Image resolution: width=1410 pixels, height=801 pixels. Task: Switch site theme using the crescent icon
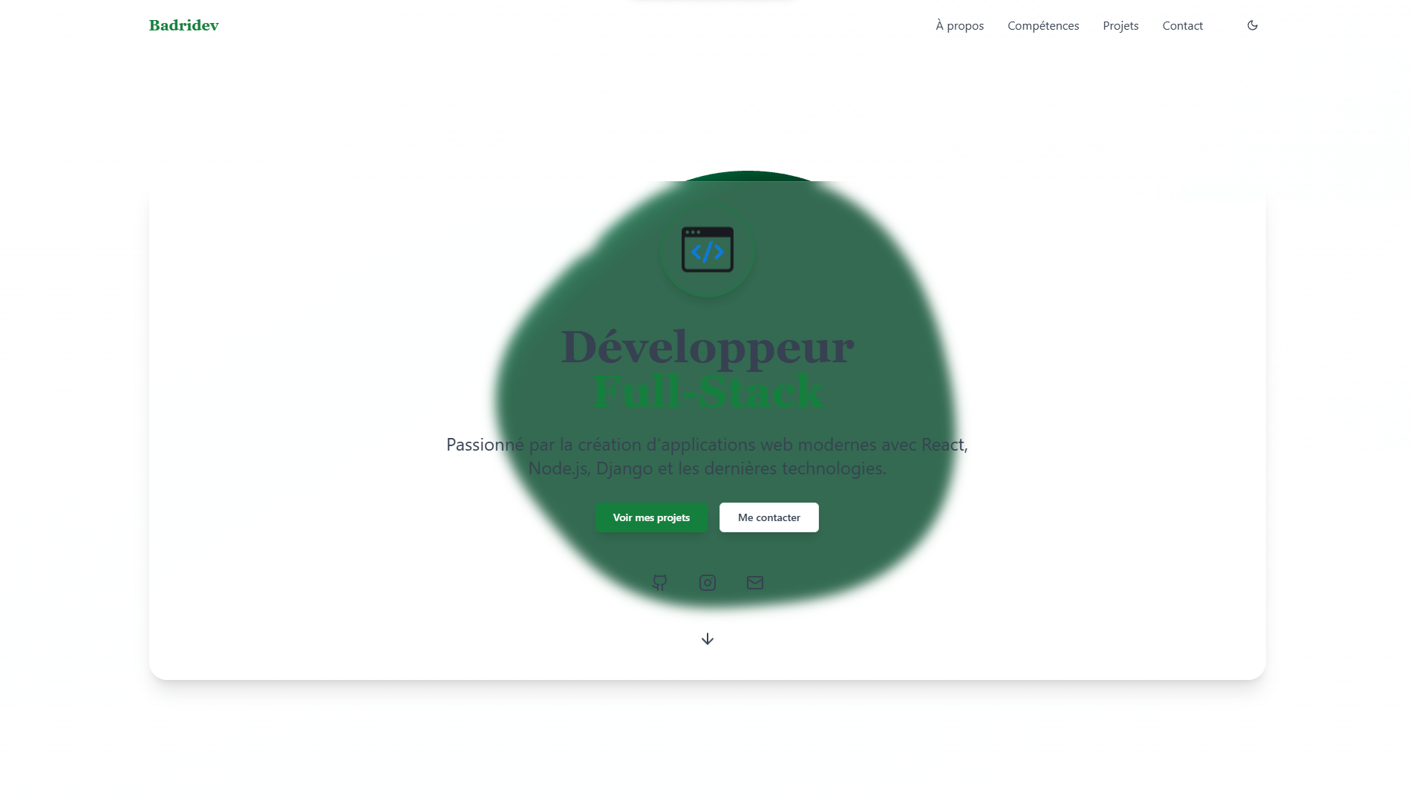pyautogui.click(x=1253, y=25)
